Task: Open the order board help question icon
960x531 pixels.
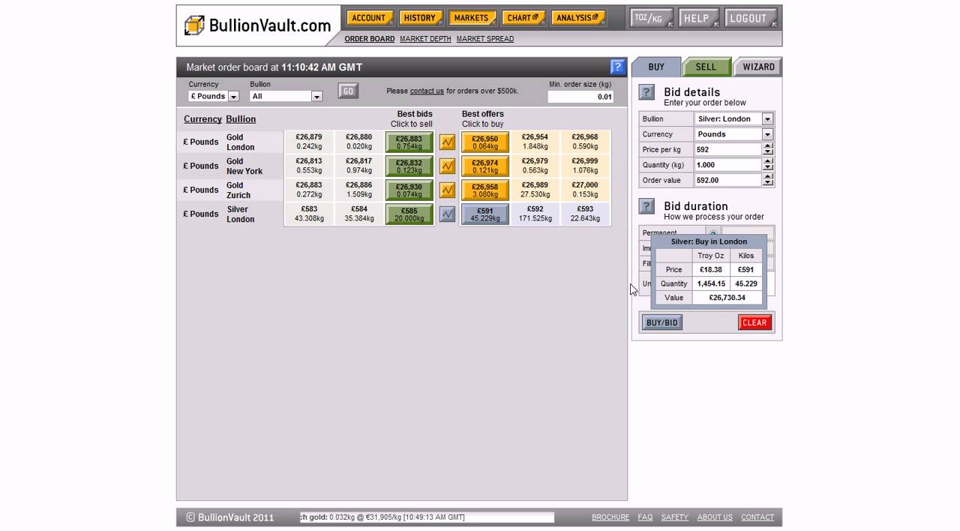Action: pyautogui.click(x=617, y=67)
